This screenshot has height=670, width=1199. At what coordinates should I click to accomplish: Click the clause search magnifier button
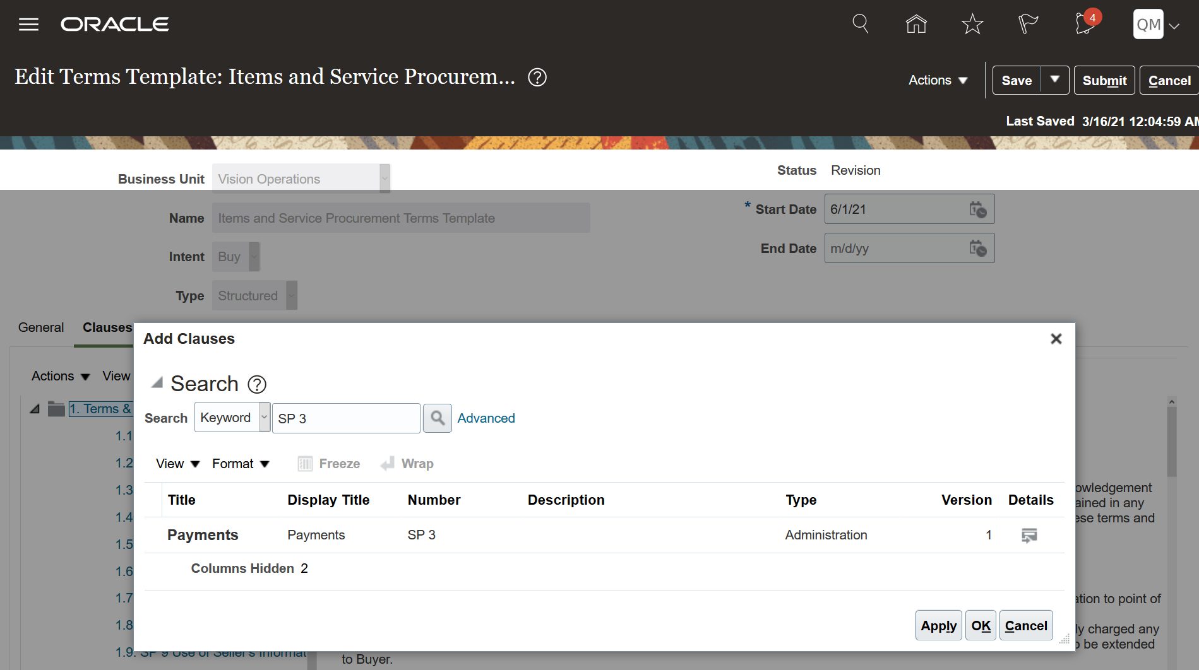(437, 418)
